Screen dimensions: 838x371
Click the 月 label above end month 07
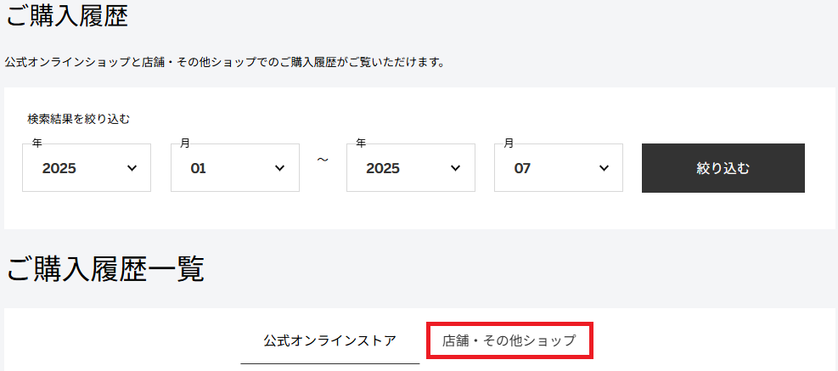click(509, 143)
